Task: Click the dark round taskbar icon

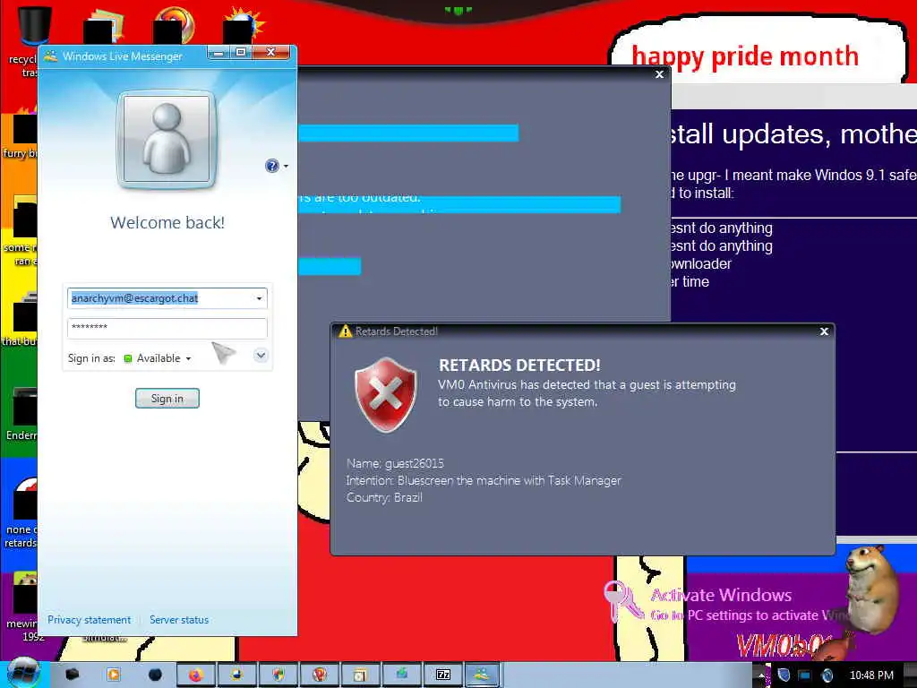Action: tap(155, 675)
